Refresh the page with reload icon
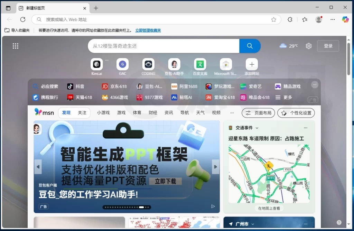This screenshot has width=354, height=231. coord(23,19)
